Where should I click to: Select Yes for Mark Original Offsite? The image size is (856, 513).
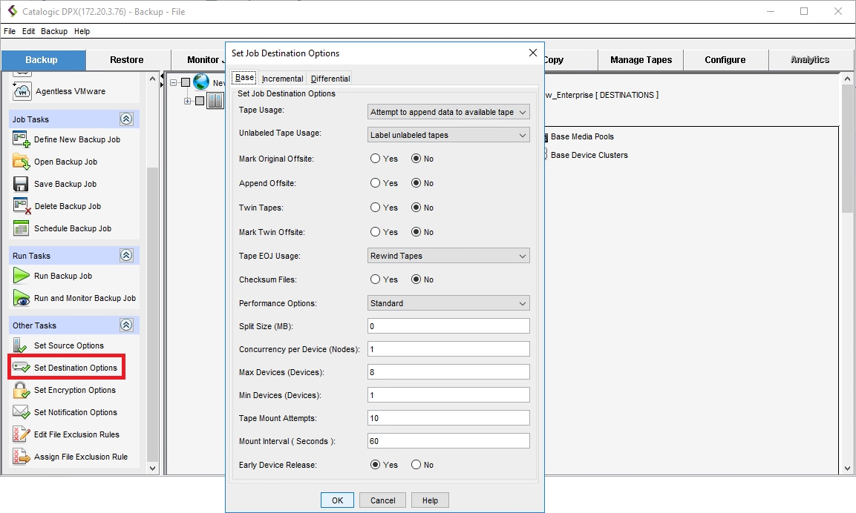375,159
